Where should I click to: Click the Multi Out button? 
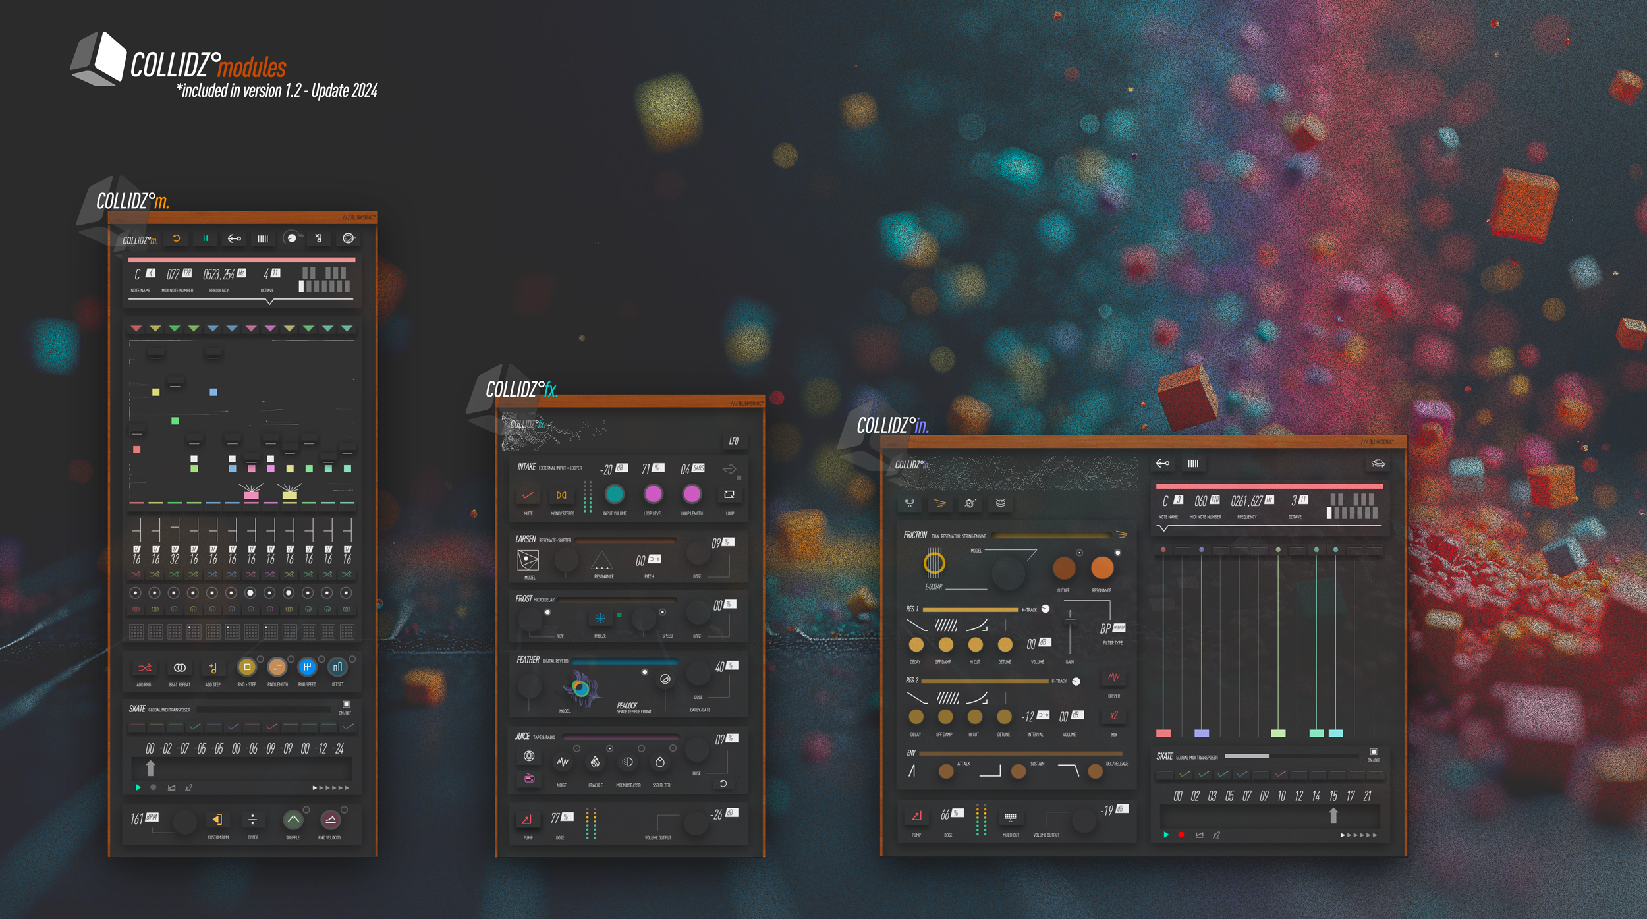1011,817
